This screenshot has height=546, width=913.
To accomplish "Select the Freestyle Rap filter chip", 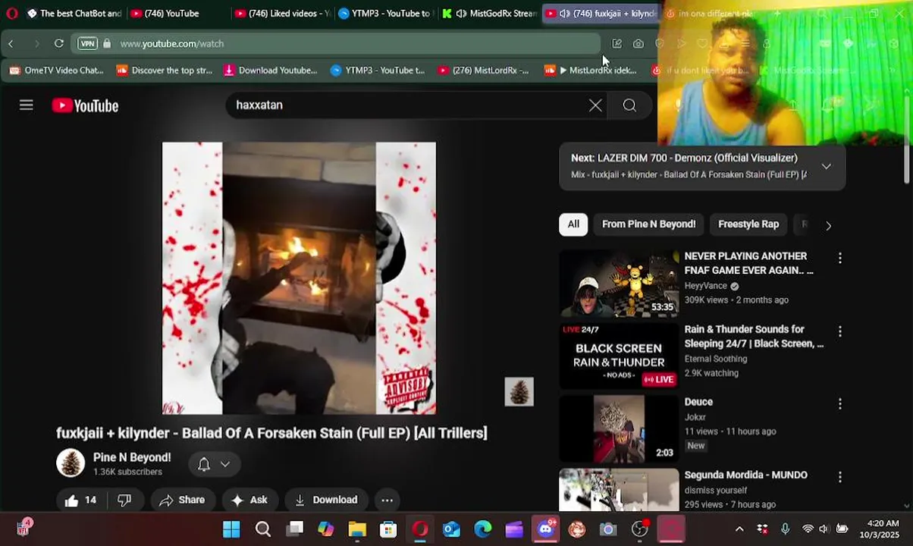I will pos(748,224).
